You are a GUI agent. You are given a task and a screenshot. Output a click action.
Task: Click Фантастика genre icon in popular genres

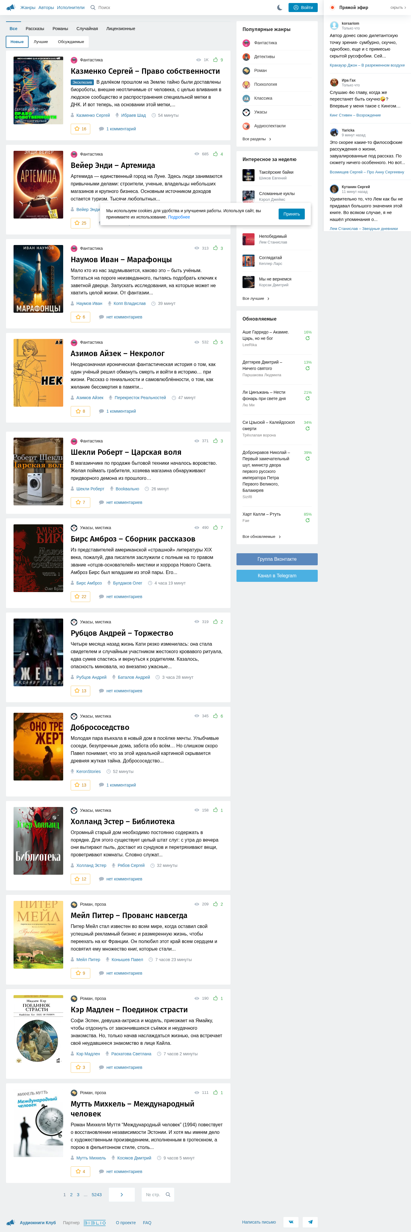point(246,43)
